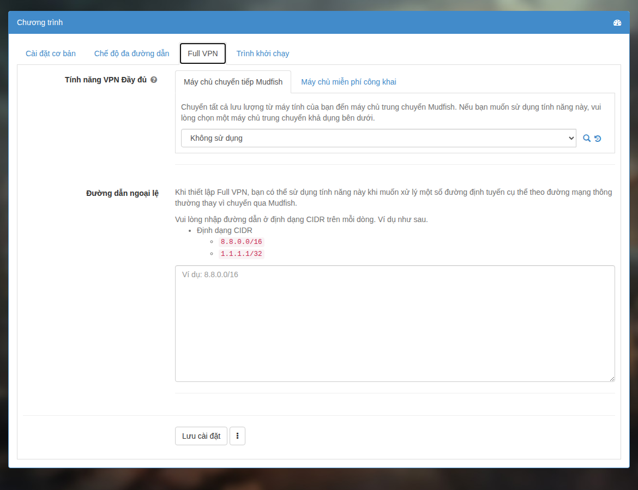638x490 pixels.
Task: Click the refresh history icon beside server dropdown
Action: pos(598,139)
